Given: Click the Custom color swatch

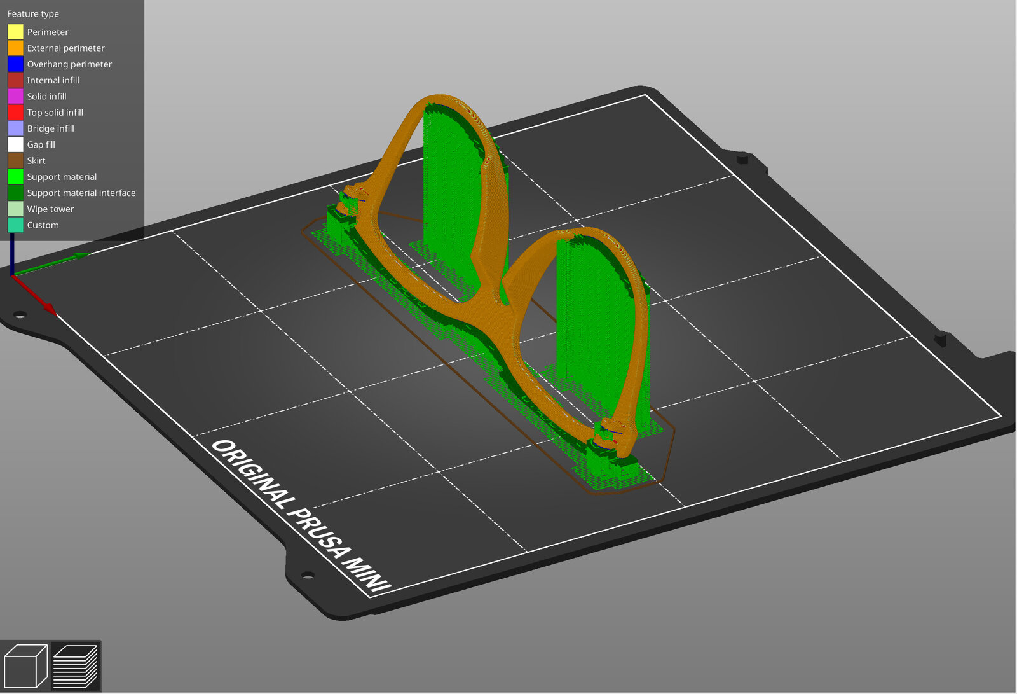Looking at the screenshot, I should coord(16,225).
